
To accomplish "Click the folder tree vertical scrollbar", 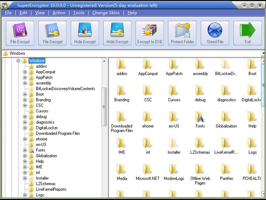I will 104,107.
